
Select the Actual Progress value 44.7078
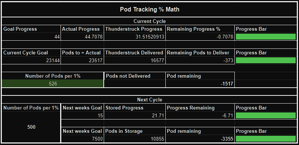pos(82,37)
